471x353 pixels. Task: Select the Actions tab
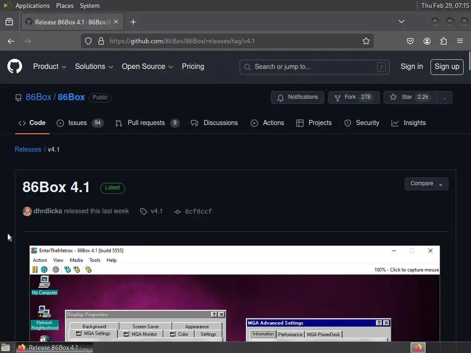tap(267, 123)
